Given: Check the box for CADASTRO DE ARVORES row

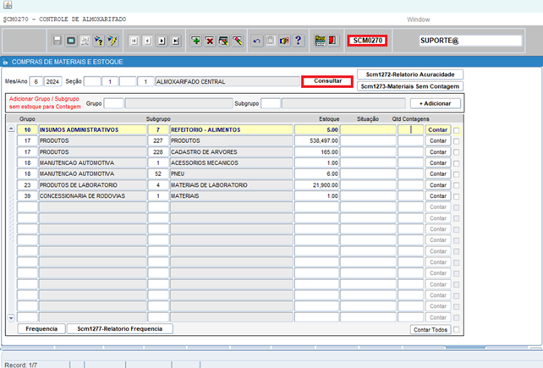Looking at the screenshot, I should pos(457,152).
